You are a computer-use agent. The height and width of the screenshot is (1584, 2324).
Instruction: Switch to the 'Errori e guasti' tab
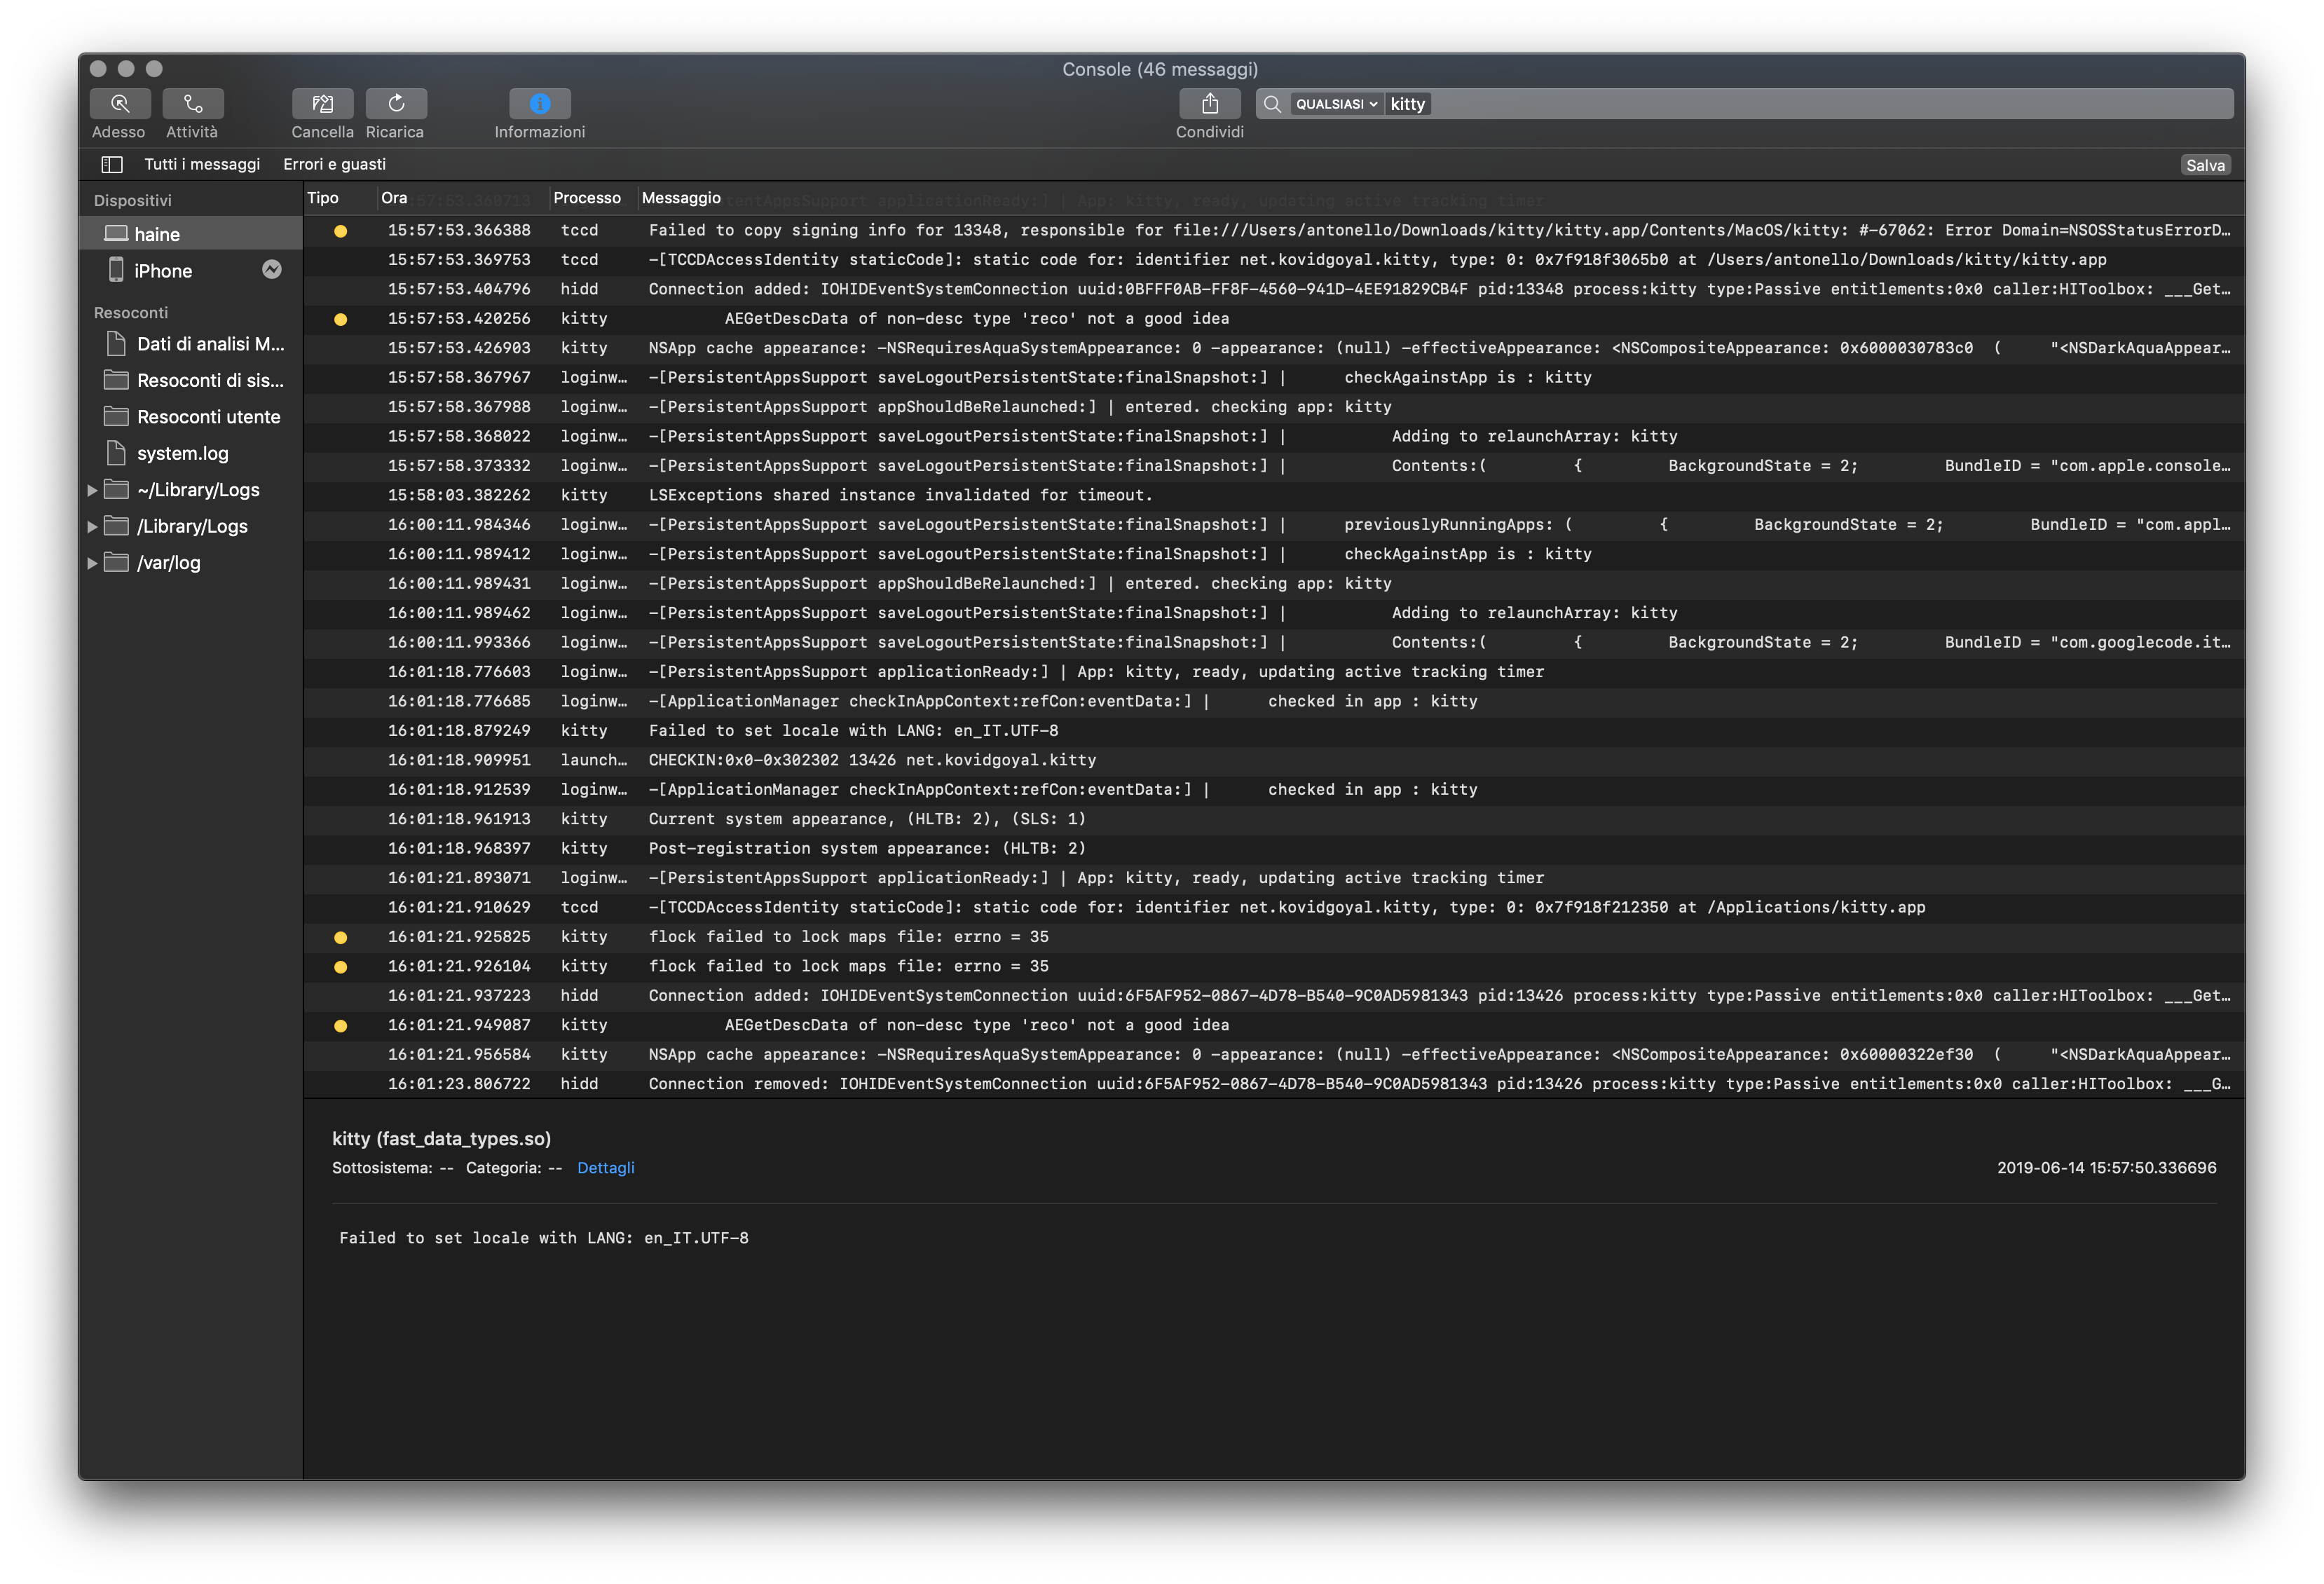pos(335,163)
